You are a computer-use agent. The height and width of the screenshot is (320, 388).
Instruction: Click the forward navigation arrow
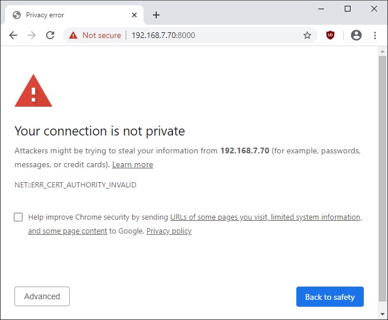click(32, 35)
